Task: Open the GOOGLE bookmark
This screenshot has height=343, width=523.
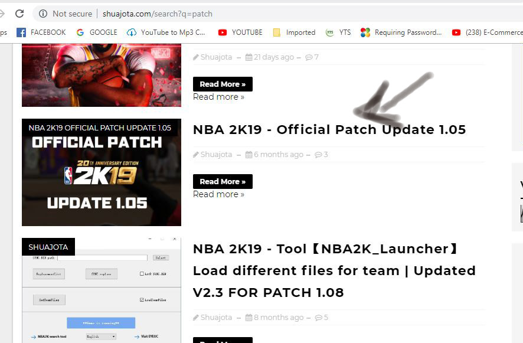Action: [x=97, y=32]
